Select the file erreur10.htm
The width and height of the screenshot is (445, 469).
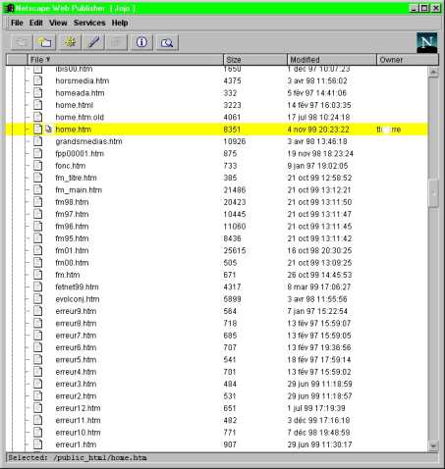click(x=78, y=433)
